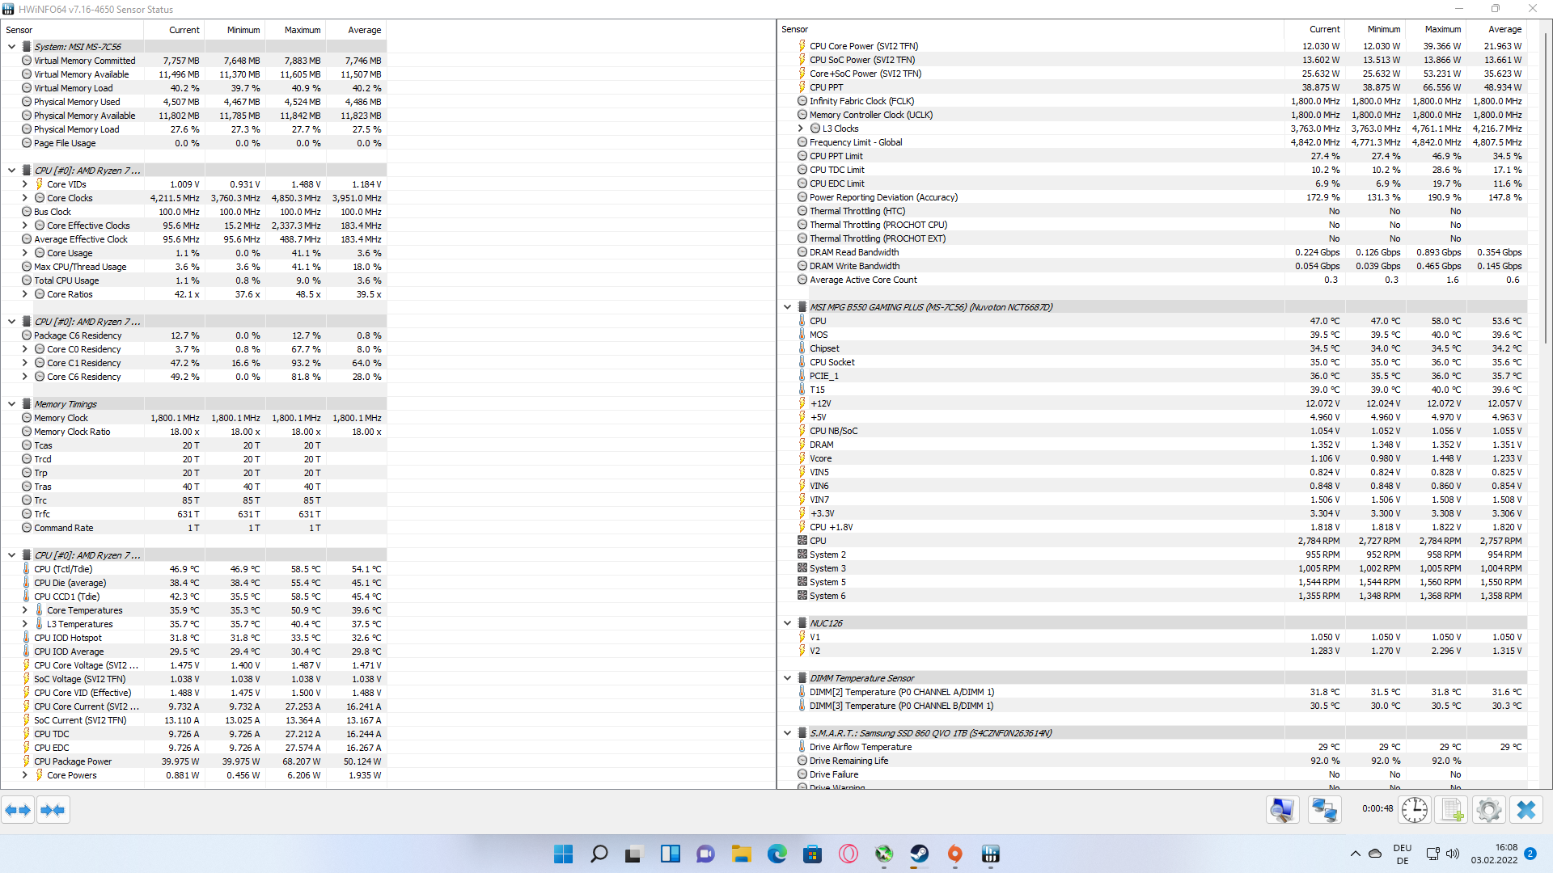1553x873 pixels.
Task: Collapse the Samsung SSD 860 QVO section
Action: (x=787, y=732)
